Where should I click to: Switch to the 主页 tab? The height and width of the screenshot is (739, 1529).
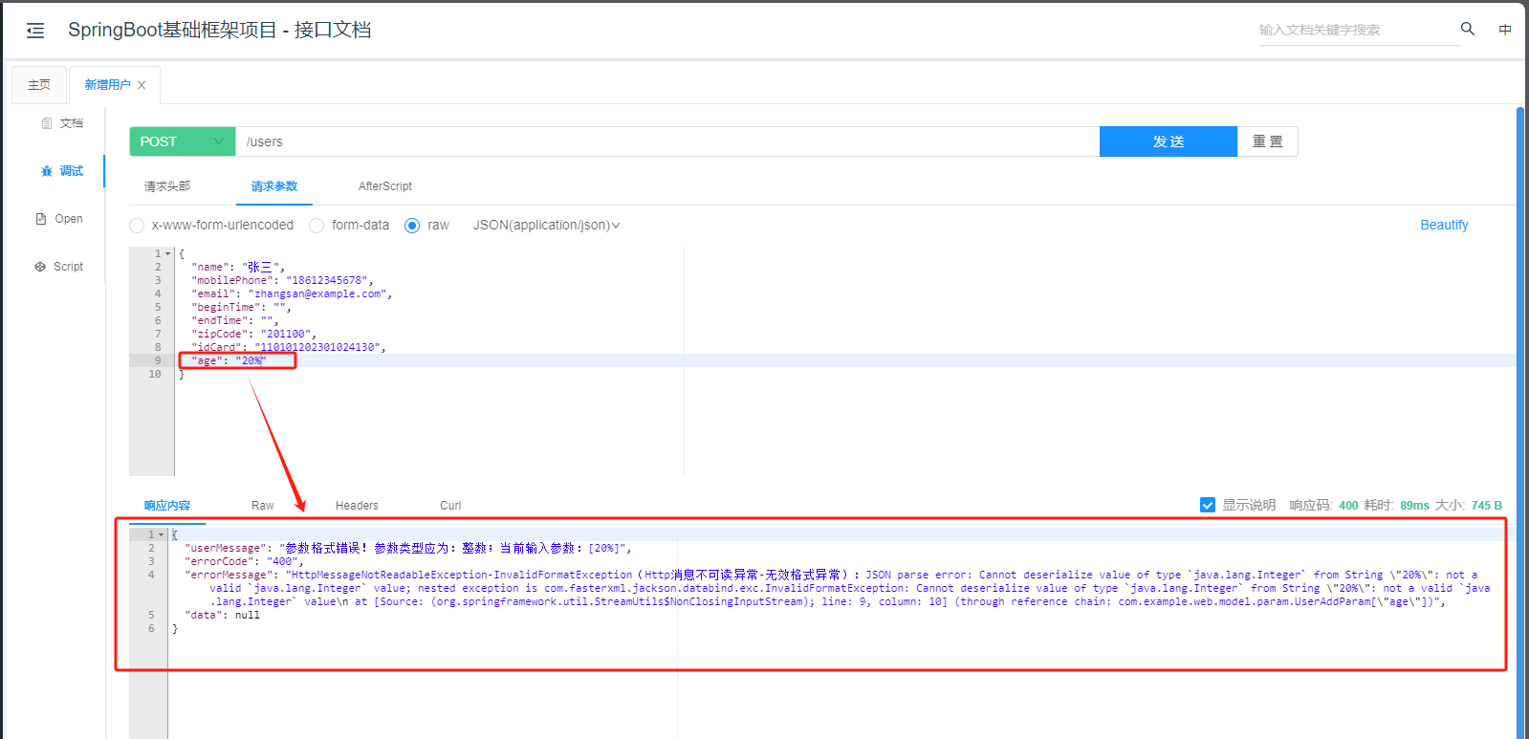(39, 85)
